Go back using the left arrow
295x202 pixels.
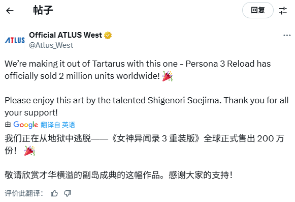pyautogui.click(x=10, y=11)
